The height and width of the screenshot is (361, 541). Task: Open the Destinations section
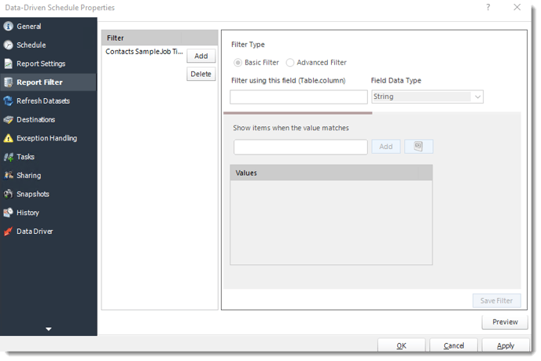coord(48,119)
